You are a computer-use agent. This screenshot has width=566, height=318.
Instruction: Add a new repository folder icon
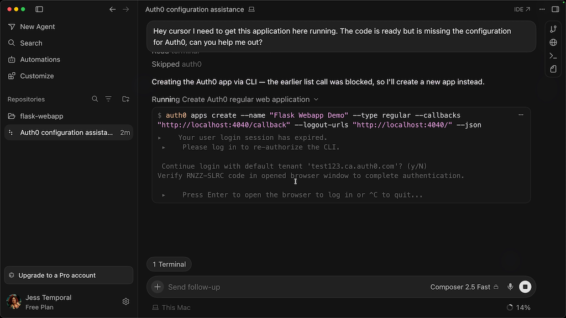click(125, 99)
